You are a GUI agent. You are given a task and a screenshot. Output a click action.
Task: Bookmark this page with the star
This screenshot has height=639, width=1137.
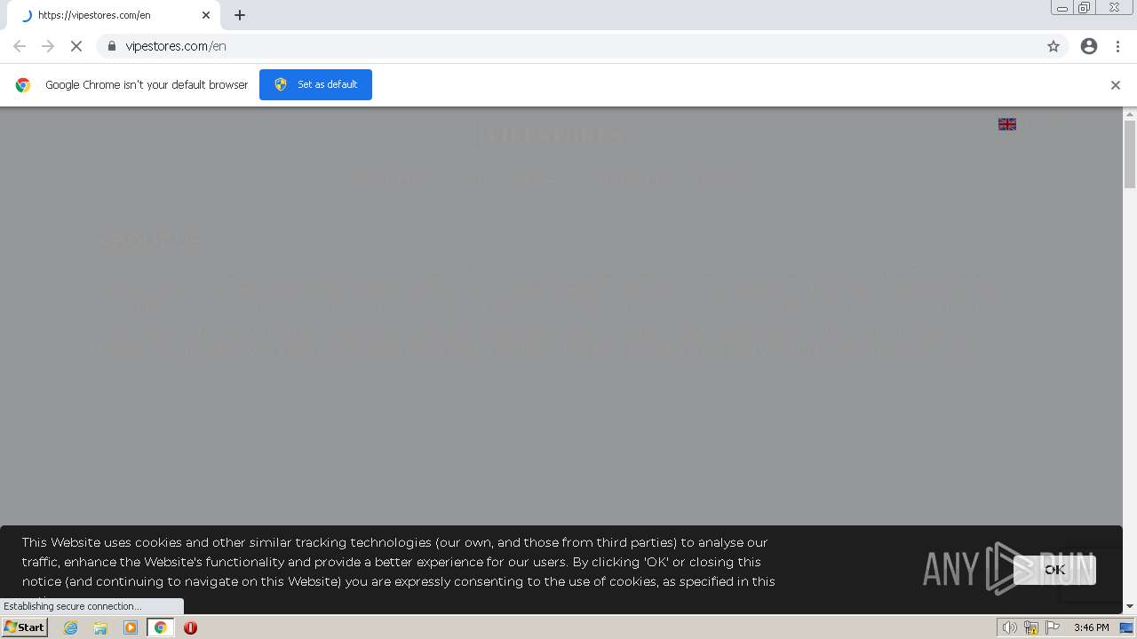1054,46
